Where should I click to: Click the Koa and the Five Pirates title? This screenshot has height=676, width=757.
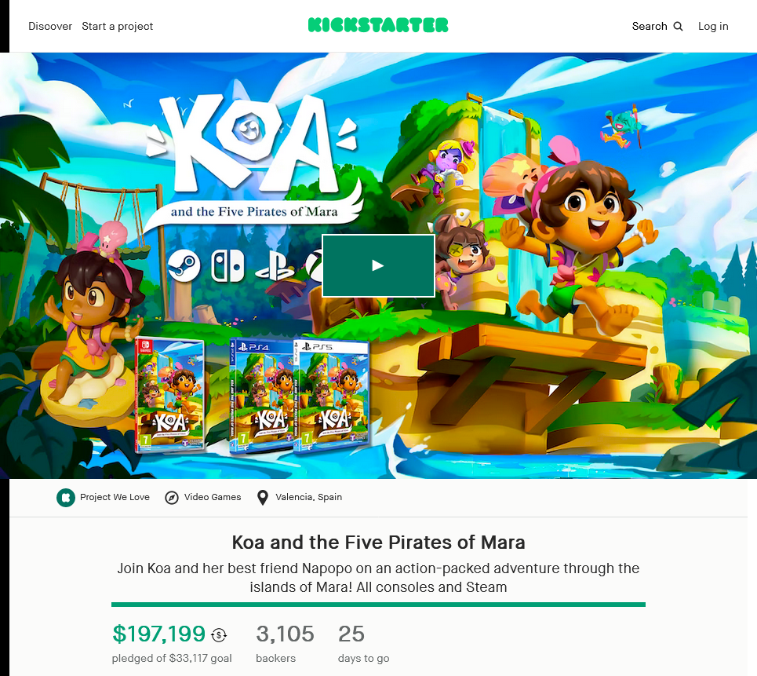coord(378,543)
